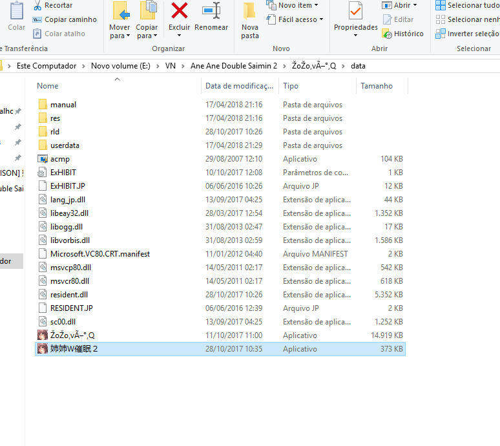Select the acmp application file
500x446 pixels.
[x=59, y=159]
